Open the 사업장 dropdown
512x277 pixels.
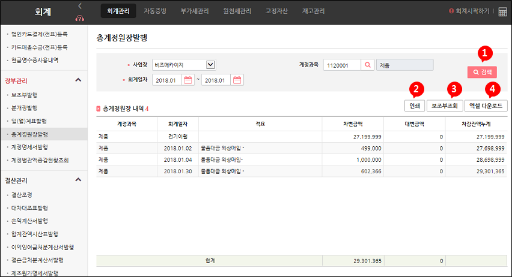[x=184, y=65]
